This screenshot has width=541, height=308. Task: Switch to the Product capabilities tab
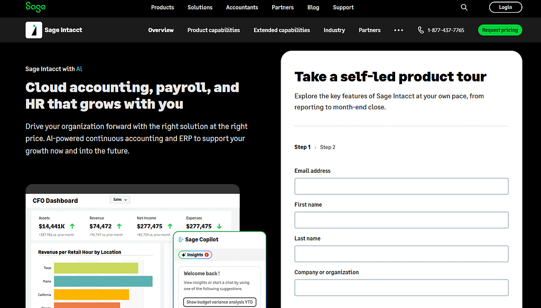click(x=213, y=30)
